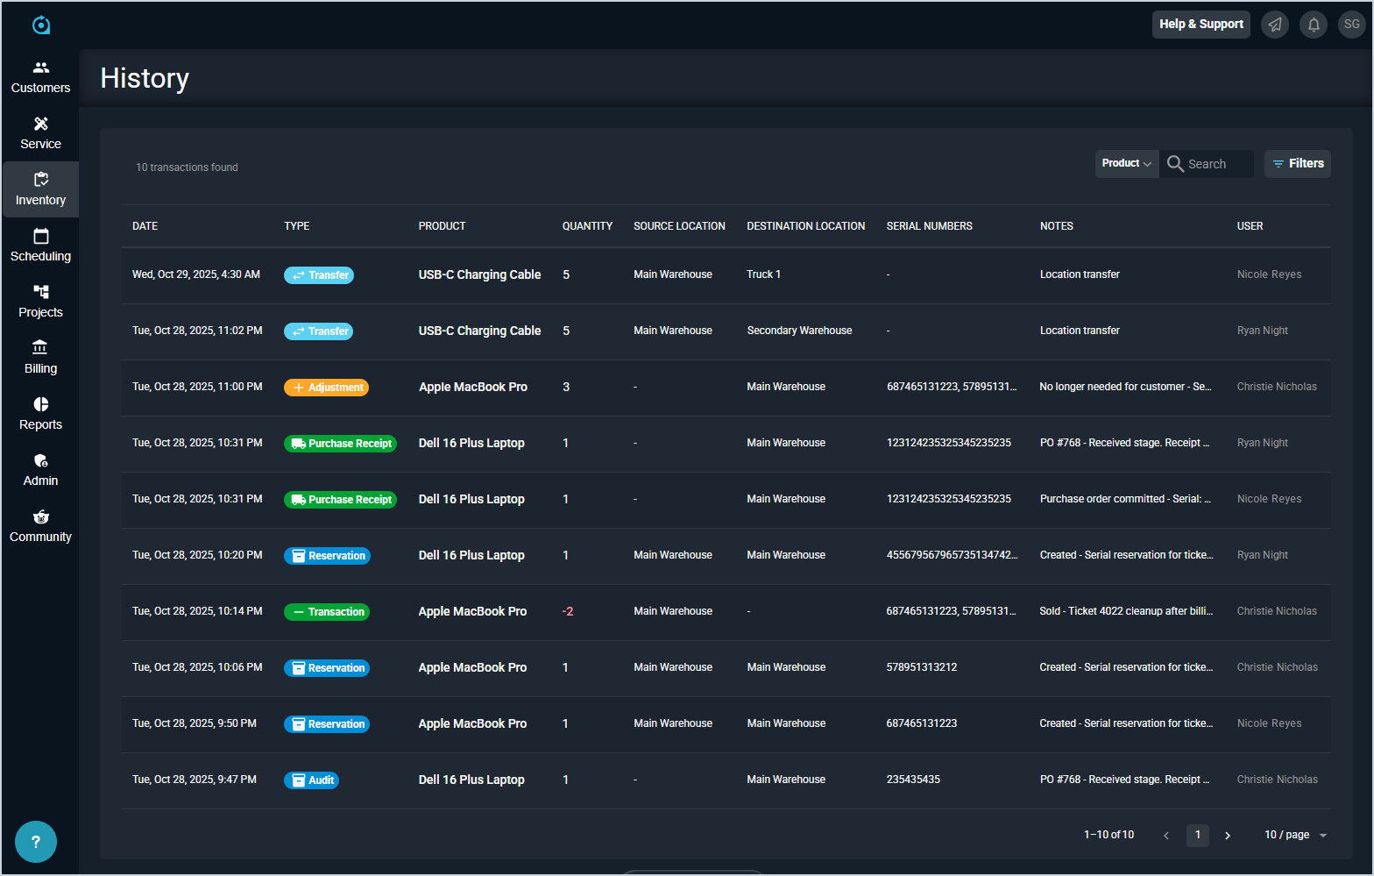Open Projects from the sidebar
The image size is (1374, 876).
click(x=40, y=302)
